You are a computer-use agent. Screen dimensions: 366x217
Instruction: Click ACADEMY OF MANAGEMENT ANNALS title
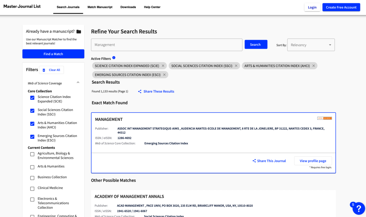click(x=129, y=197)
